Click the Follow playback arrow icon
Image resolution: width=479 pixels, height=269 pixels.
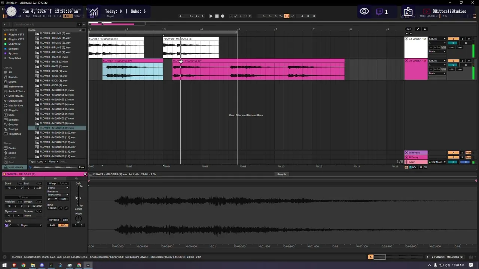(x=181, y=16)
